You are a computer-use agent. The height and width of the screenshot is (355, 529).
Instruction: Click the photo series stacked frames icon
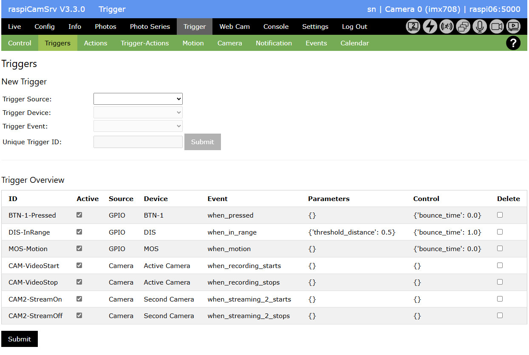(463, 27)
